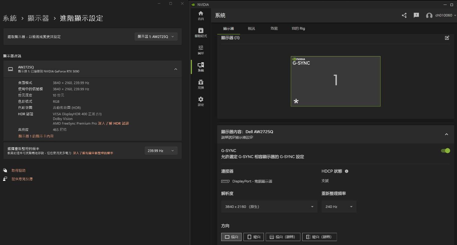Screen dimensions: 457x245
Task: Click the user avatar icon beside ch010060
Action: click(429, 16)
